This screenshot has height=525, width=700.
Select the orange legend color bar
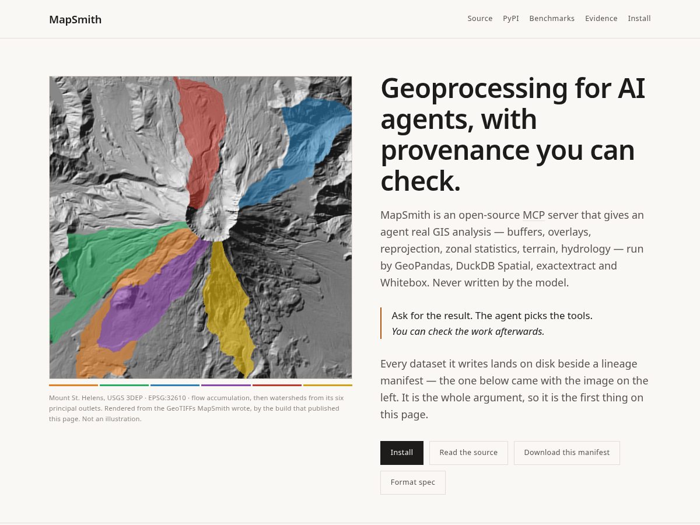pos(73,385)
